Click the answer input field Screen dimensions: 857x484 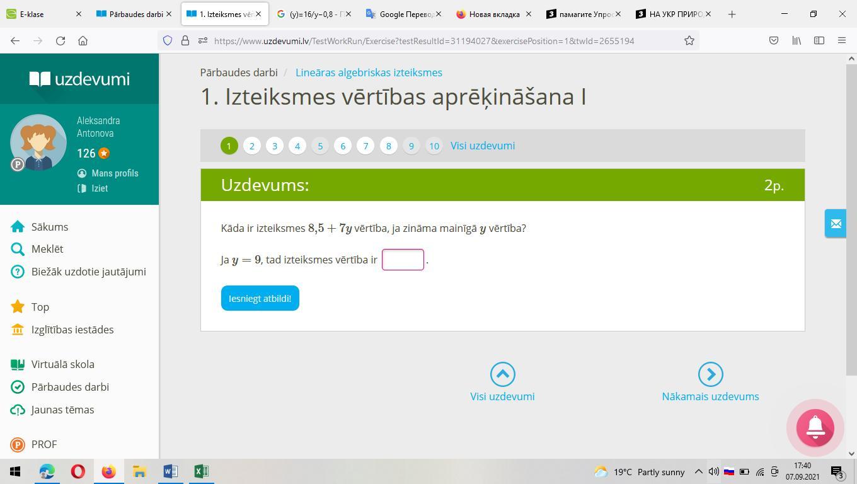(x=403, y=260)
